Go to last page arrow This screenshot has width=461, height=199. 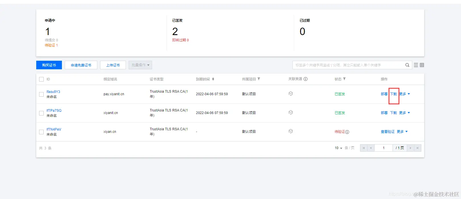[x=418, y=148]
